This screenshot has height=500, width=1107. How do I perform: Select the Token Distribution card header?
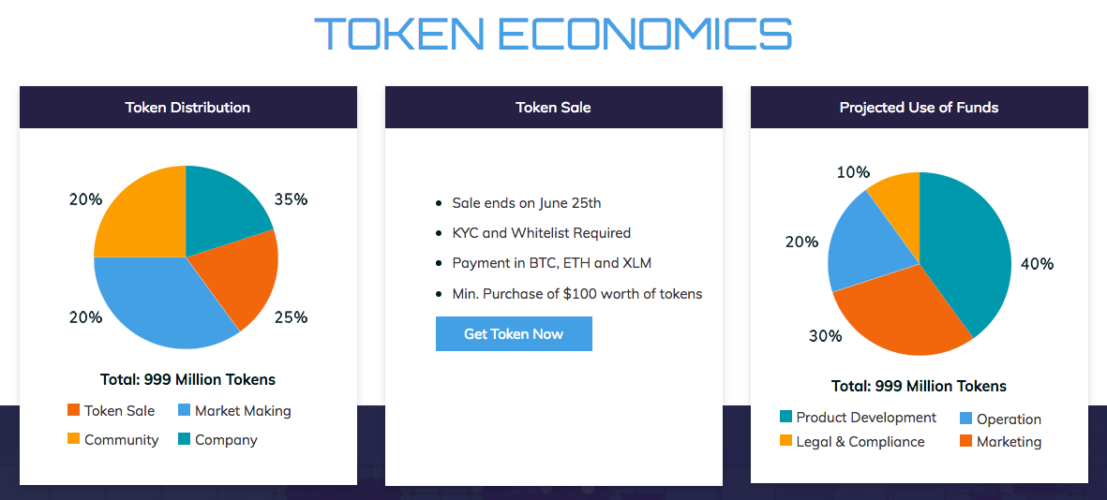187,107
